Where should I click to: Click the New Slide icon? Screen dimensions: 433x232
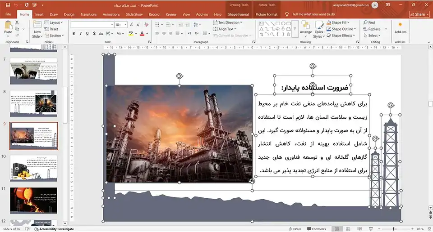[x=37, y=25]
